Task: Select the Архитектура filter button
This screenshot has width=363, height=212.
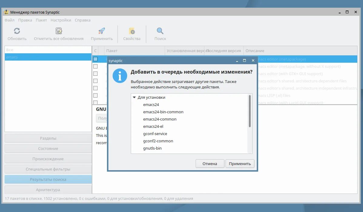Action: [48, 190]
